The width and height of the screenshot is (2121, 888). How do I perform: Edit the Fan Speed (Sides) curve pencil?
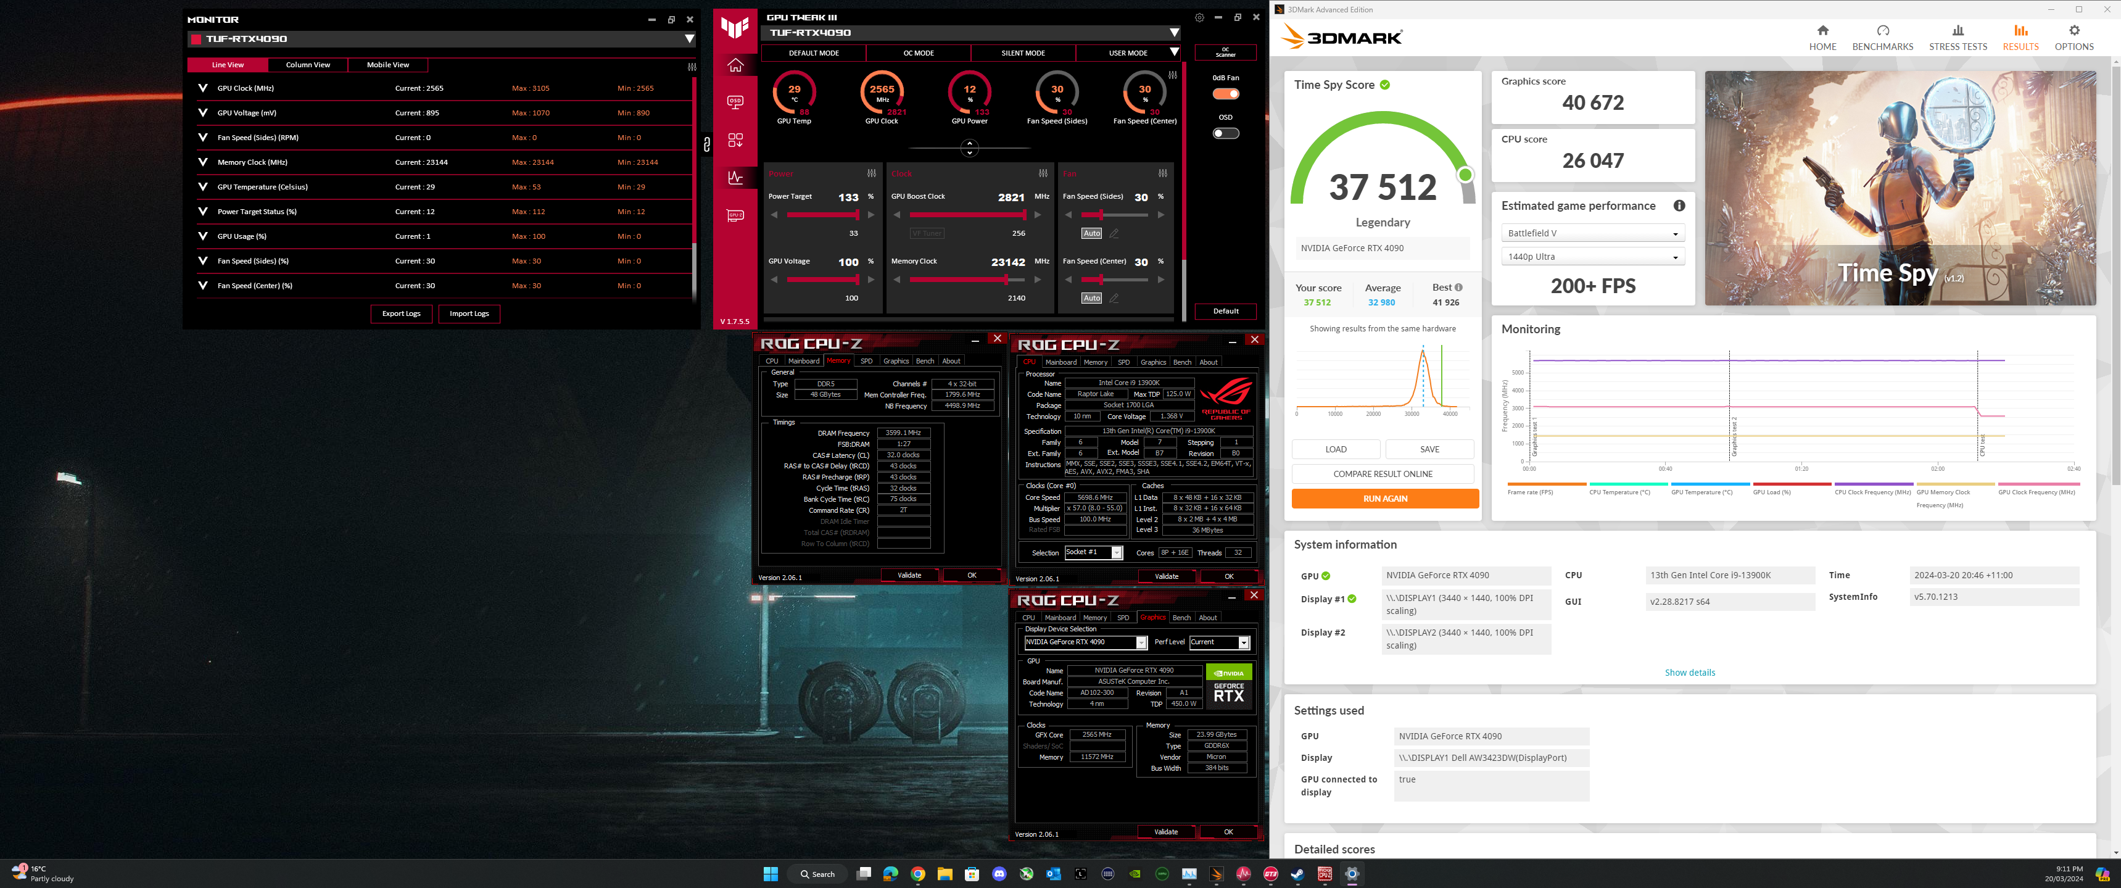click(x=1114, y=233)
